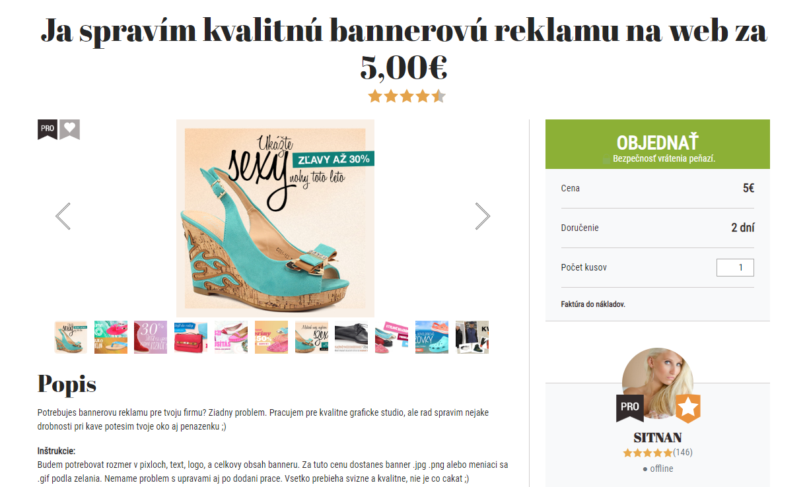Select the 30% purple banner thumbnail

[x=151, y=337]
